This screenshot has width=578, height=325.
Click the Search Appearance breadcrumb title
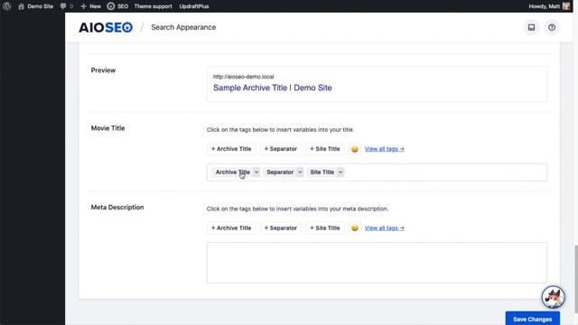coord(183,27)
